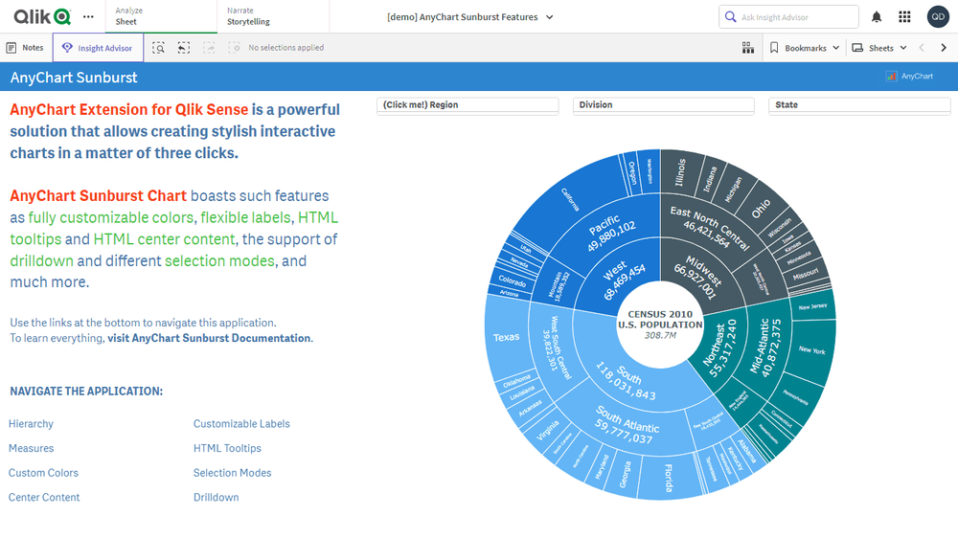Toggle the Notes panel
Image resolution: width=958 pixels, height=538 pixels.
(25, 48)
